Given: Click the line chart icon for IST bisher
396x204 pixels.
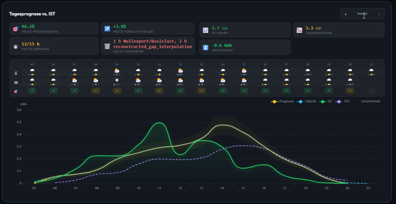Looking at the screenshot, I should coord(206,31).
